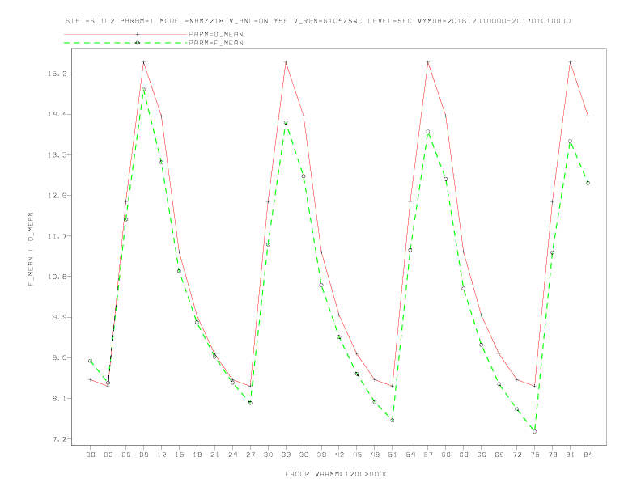Click the F_MEAN circle at hour 27
The height and width of the screenshot is (495, 641).
(x=250, y=403)
